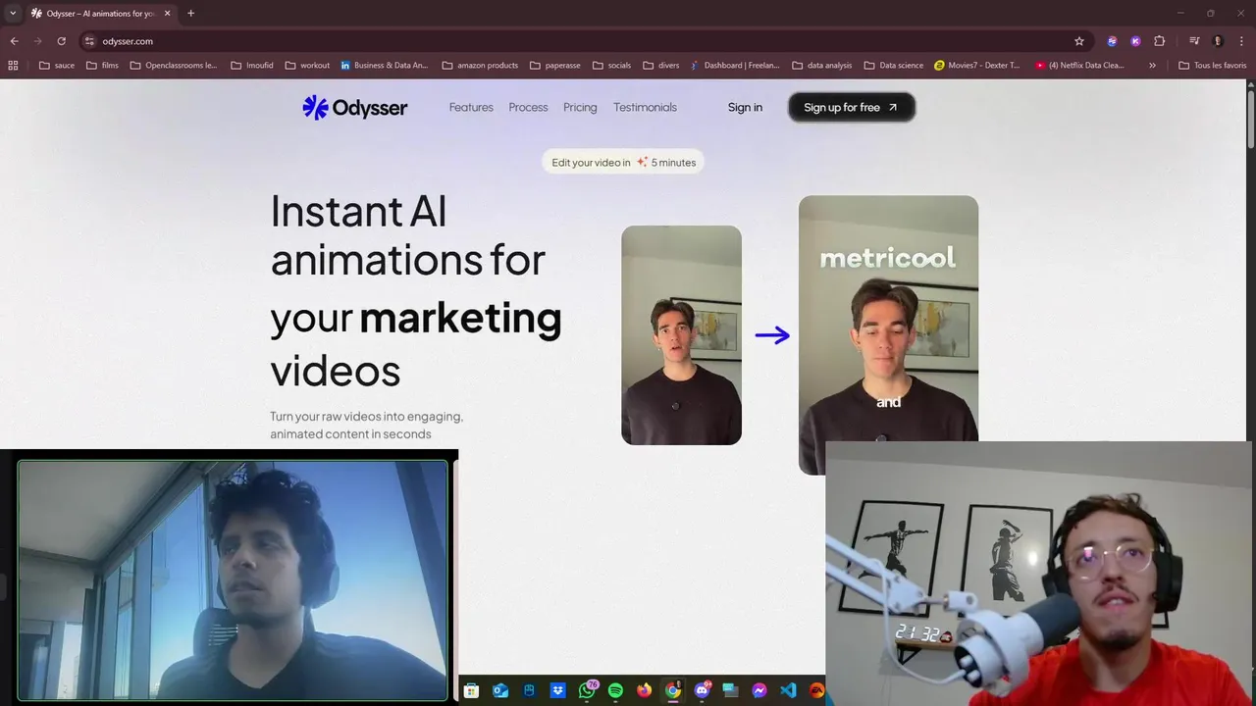1256x706 pixels.
Task: Click the raw video thumbnail before the arrow
Action: [681, 335]
